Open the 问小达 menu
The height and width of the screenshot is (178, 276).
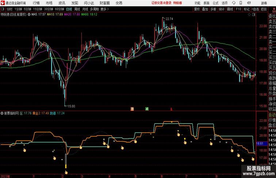(x=89, y=3)
